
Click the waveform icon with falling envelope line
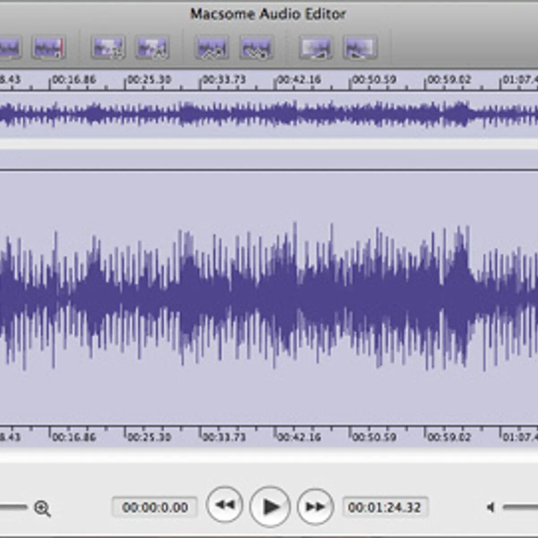[x=256, y=47]
